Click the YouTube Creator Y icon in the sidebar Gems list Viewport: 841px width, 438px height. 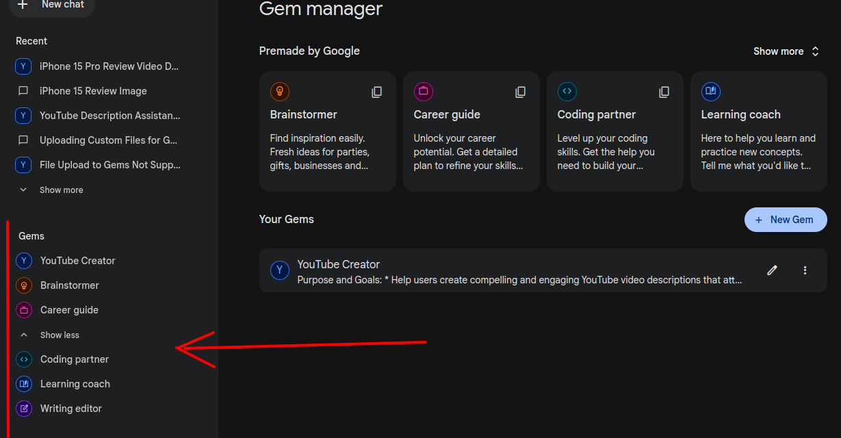point(24,261)
